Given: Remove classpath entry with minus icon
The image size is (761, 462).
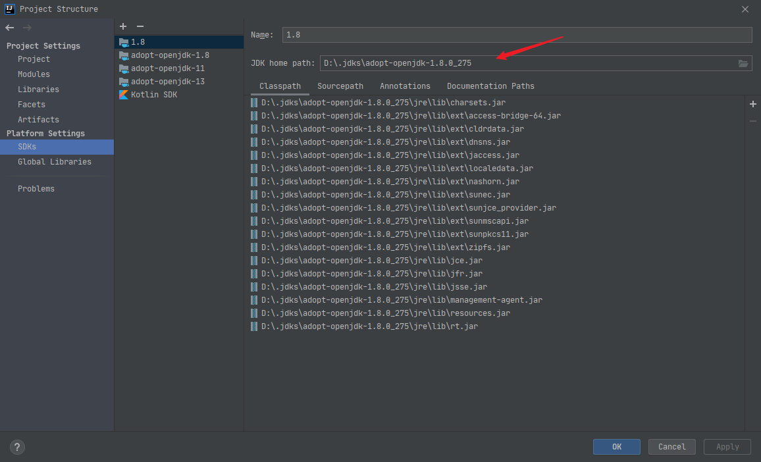Looking at the screenshot, I should point(752,121).
